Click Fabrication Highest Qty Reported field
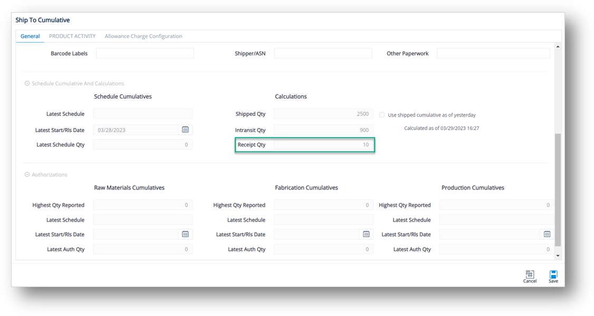The height and width of the screenshot is (316, 594). click(x=323, y=205)
